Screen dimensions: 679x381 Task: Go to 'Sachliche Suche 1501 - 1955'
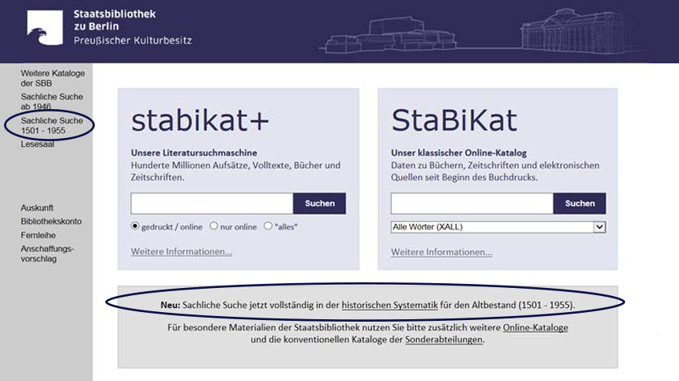point(51,125)
